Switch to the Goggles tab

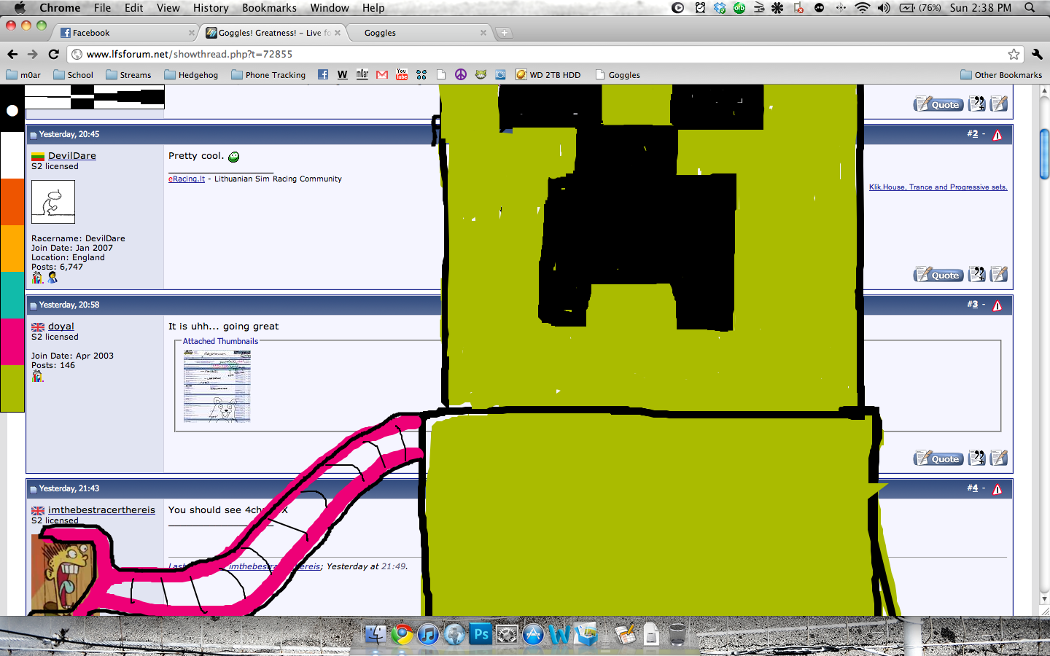418,33
